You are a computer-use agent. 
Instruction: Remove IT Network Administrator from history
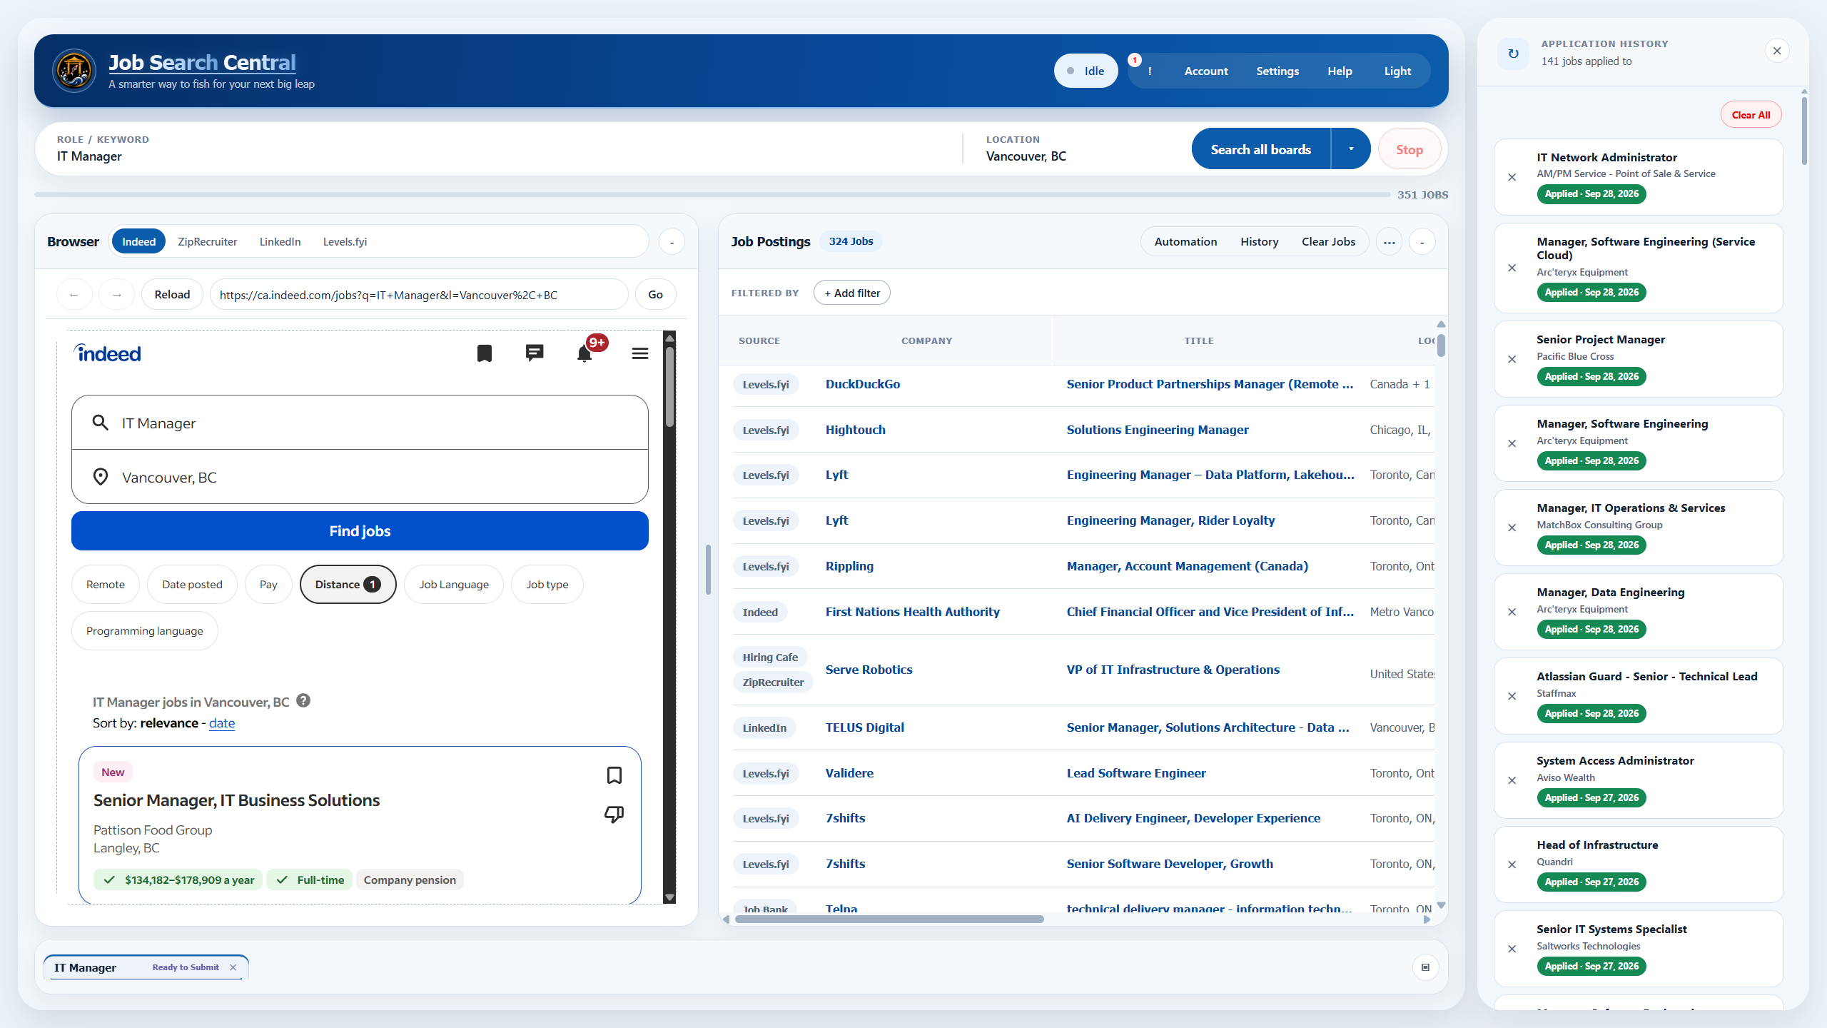tap(1512, 177)
